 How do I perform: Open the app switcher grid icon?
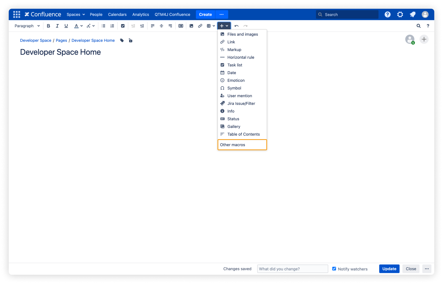pyautogui.click(x=17, y=14)
